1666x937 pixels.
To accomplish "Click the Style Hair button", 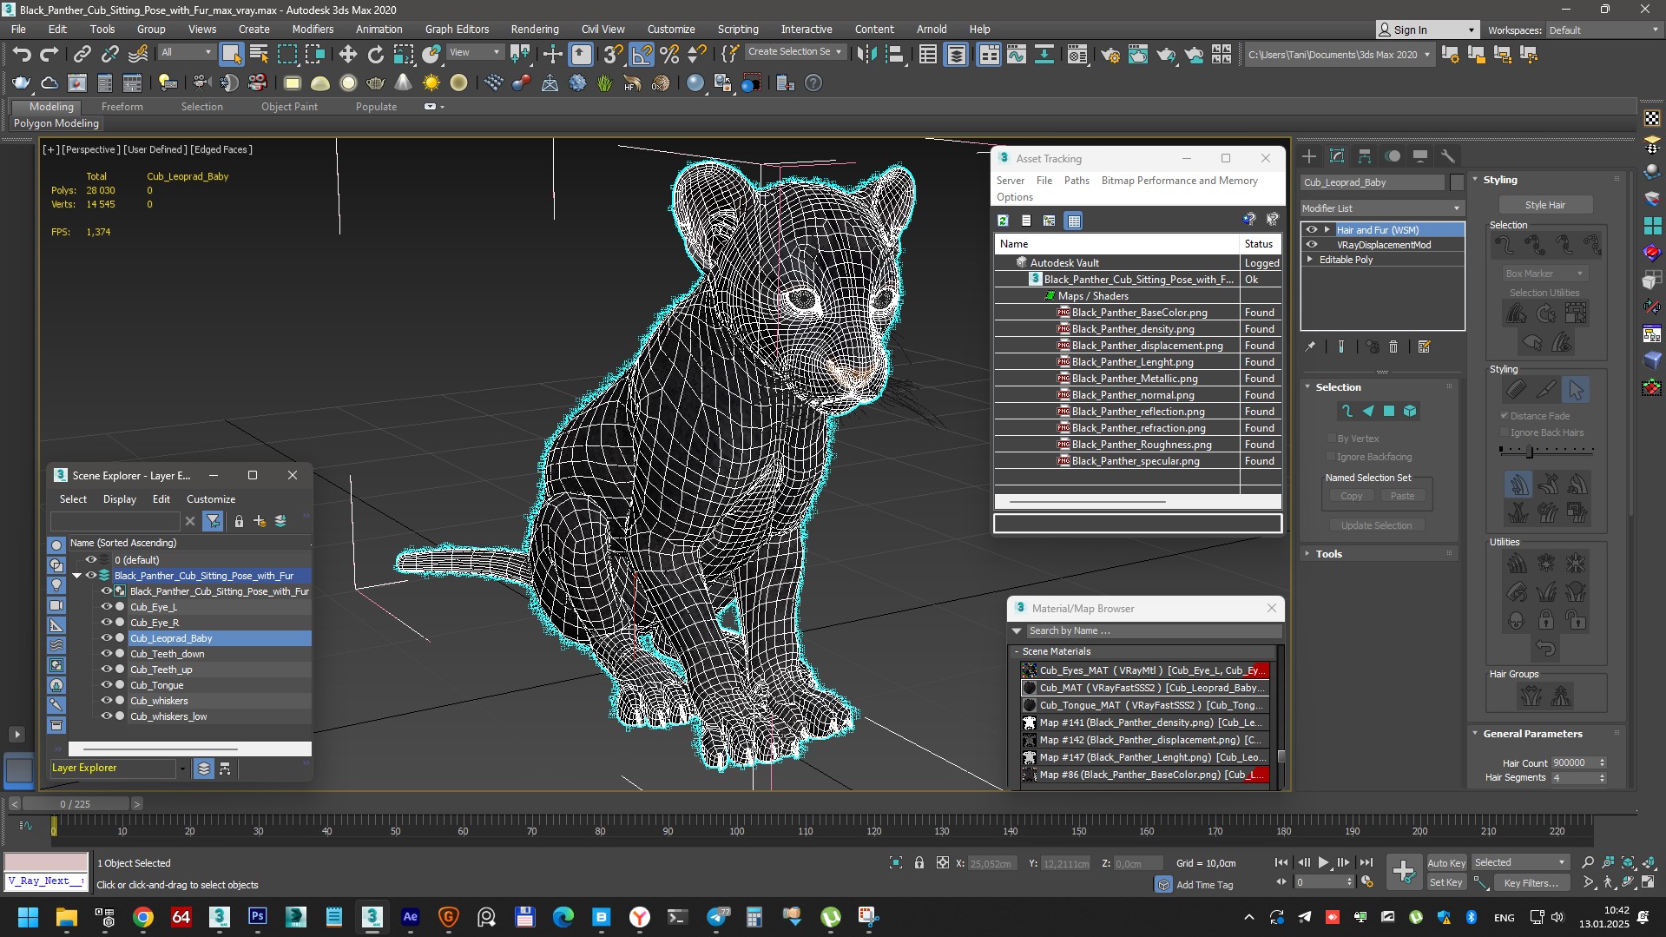I will [1545, 205].
